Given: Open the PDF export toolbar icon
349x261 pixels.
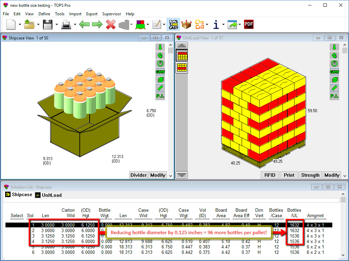Looking at the screenshot, I should point(248,24).
